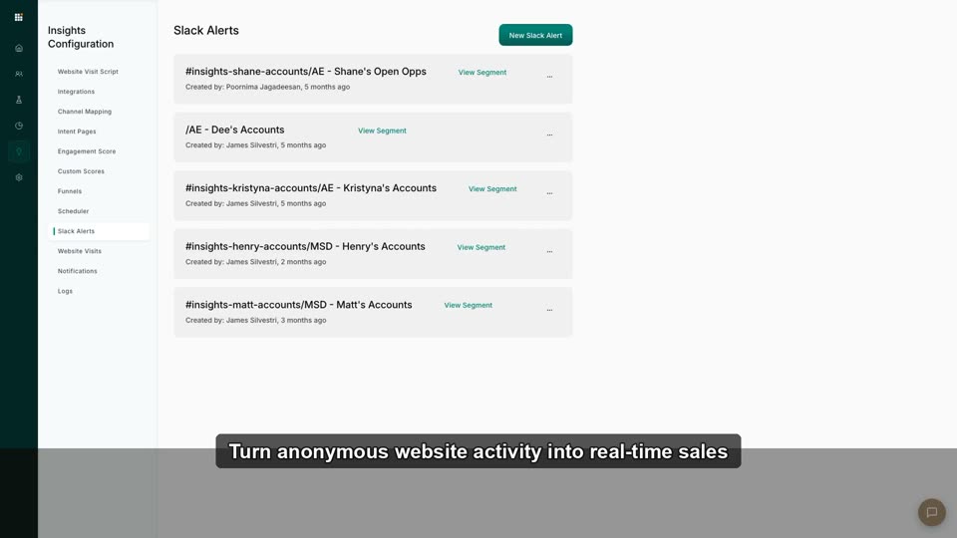This screenshot has width=957, height=538.
Task: Open the more options menu for Dee's Accounts alert
Action: 549,134
